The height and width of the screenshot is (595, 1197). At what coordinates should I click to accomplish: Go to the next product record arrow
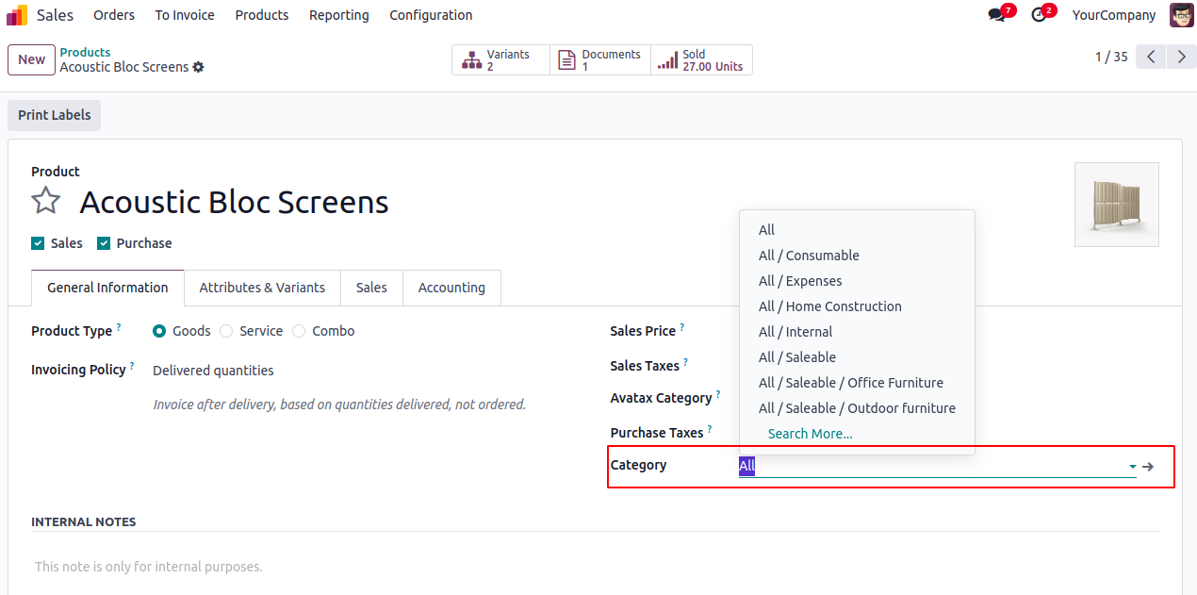click(1182, 58)
